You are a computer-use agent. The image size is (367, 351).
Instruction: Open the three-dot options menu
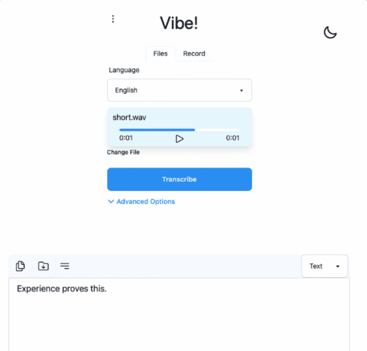click(113, 19)
